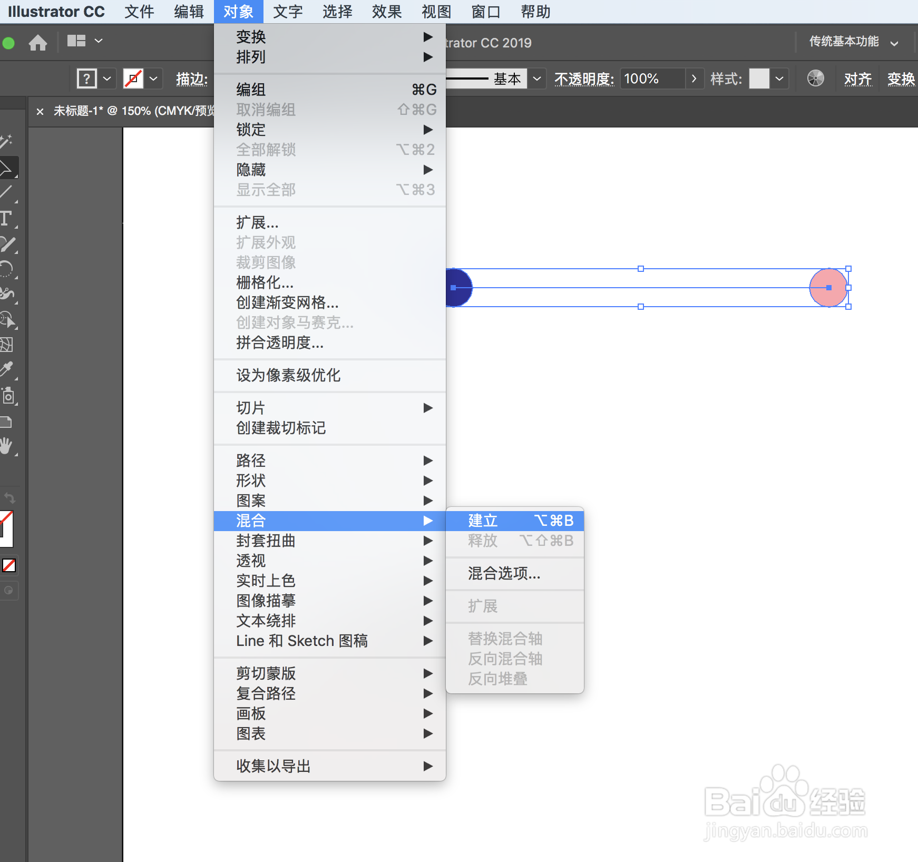Click the Illustrator CC app menu
Screen dimensions: 918x862
(56, 12)
